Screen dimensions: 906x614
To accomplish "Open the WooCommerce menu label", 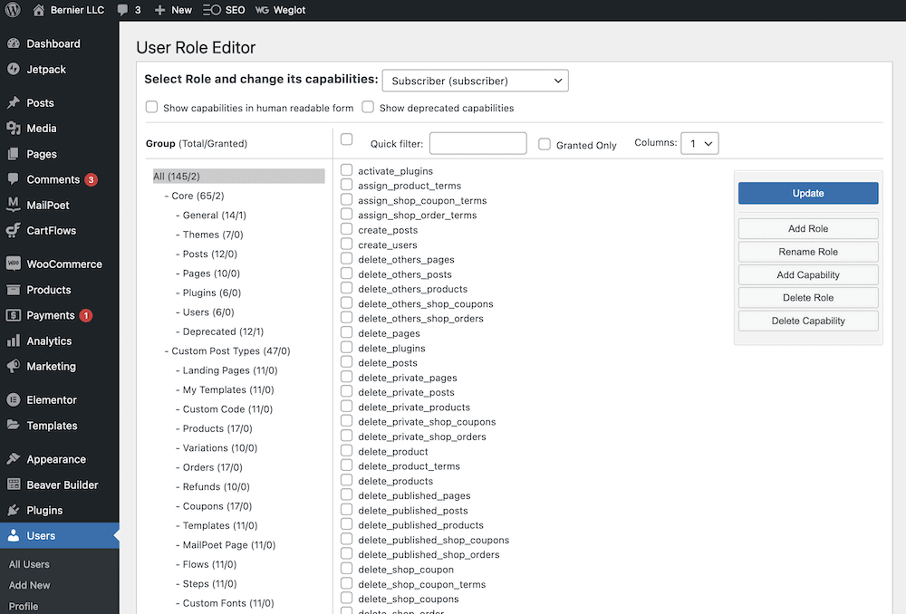I will (64, 264).
